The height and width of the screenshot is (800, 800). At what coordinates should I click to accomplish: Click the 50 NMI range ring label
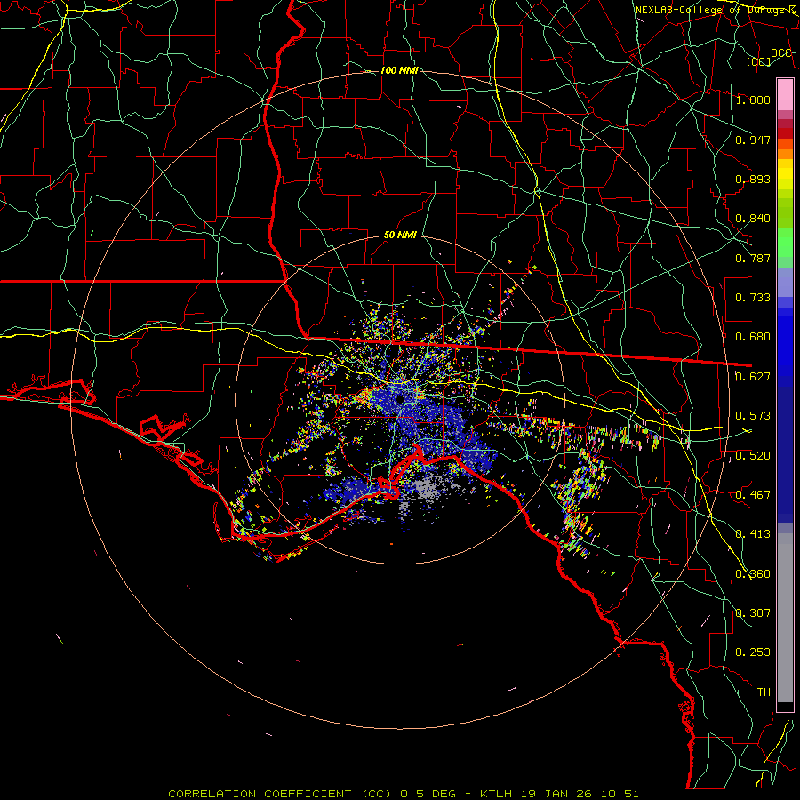(400, 236)
